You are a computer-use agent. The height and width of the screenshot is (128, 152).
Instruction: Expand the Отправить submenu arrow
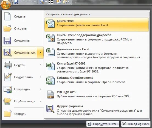(x=40, y=89)
